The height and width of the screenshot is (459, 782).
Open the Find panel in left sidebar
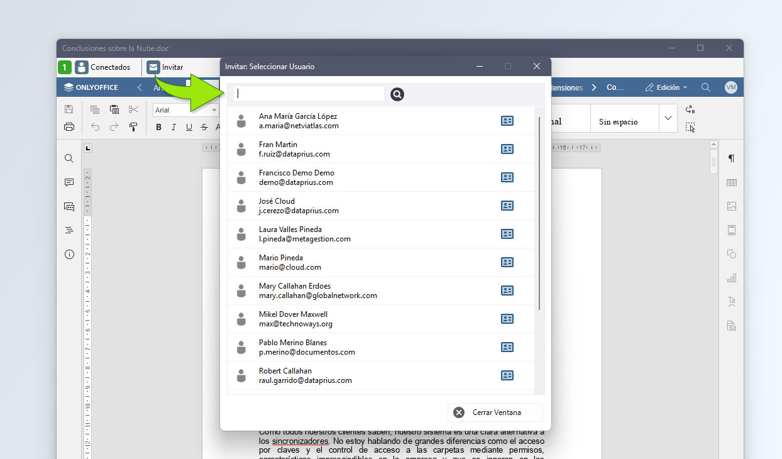click(69, 158)
